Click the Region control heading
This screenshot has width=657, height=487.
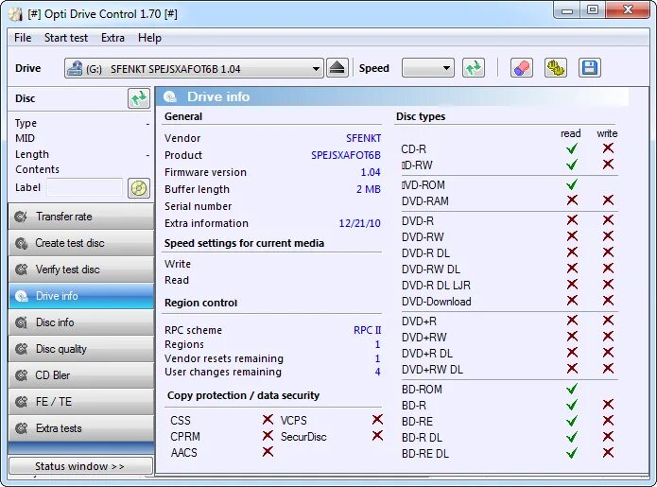pyautogui.click(x=200, y=303)
